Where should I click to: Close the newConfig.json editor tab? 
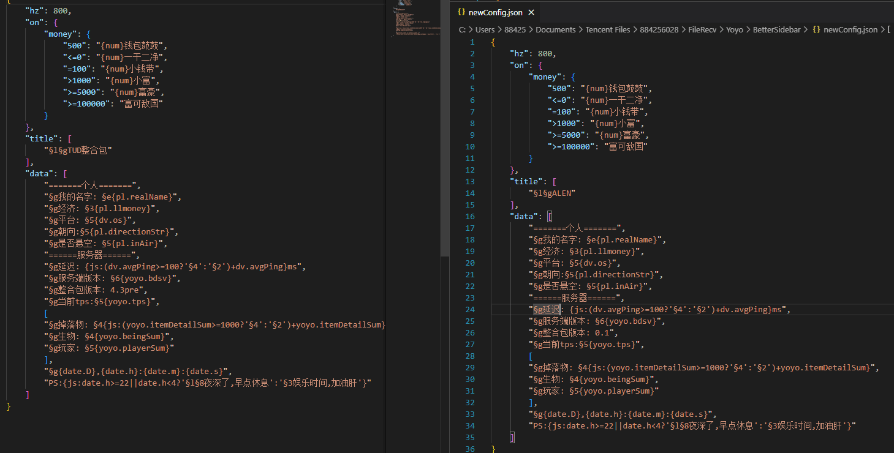pyautogui.click(x=531, y=12)
